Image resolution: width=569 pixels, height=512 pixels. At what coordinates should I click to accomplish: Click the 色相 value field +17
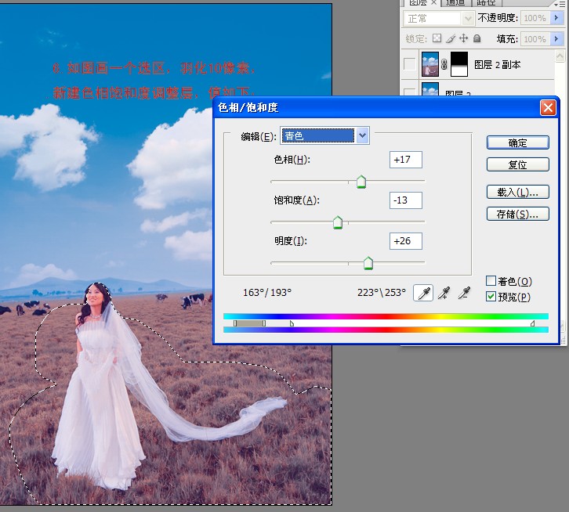click(406, 160)
